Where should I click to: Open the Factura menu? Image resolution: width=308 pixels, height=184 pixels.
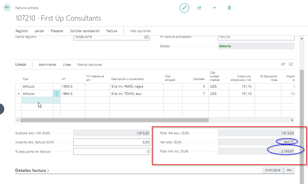click(x=112, y=31)
